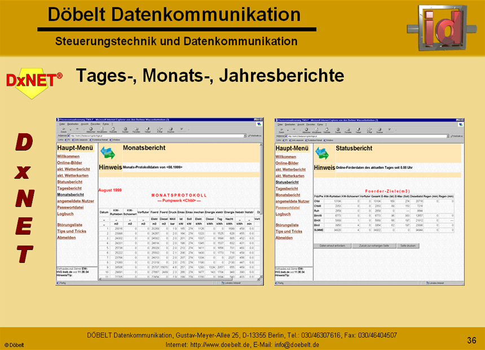The width and height of the screenshot is (485, 350).
Task: Click Favoriten toolbar icon in Statusbericht window
Action: pos(348,130)
